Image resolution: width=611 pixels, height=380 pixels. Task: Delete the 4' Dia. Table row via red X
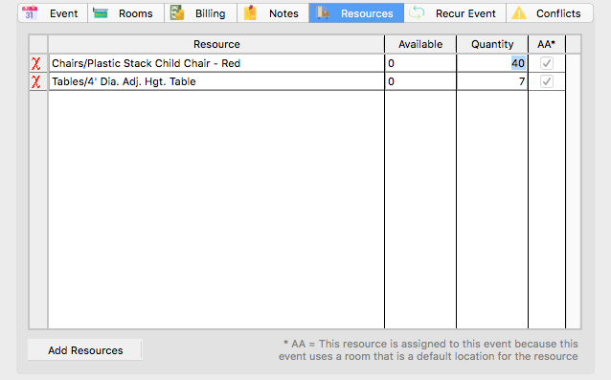pos(35,81)
